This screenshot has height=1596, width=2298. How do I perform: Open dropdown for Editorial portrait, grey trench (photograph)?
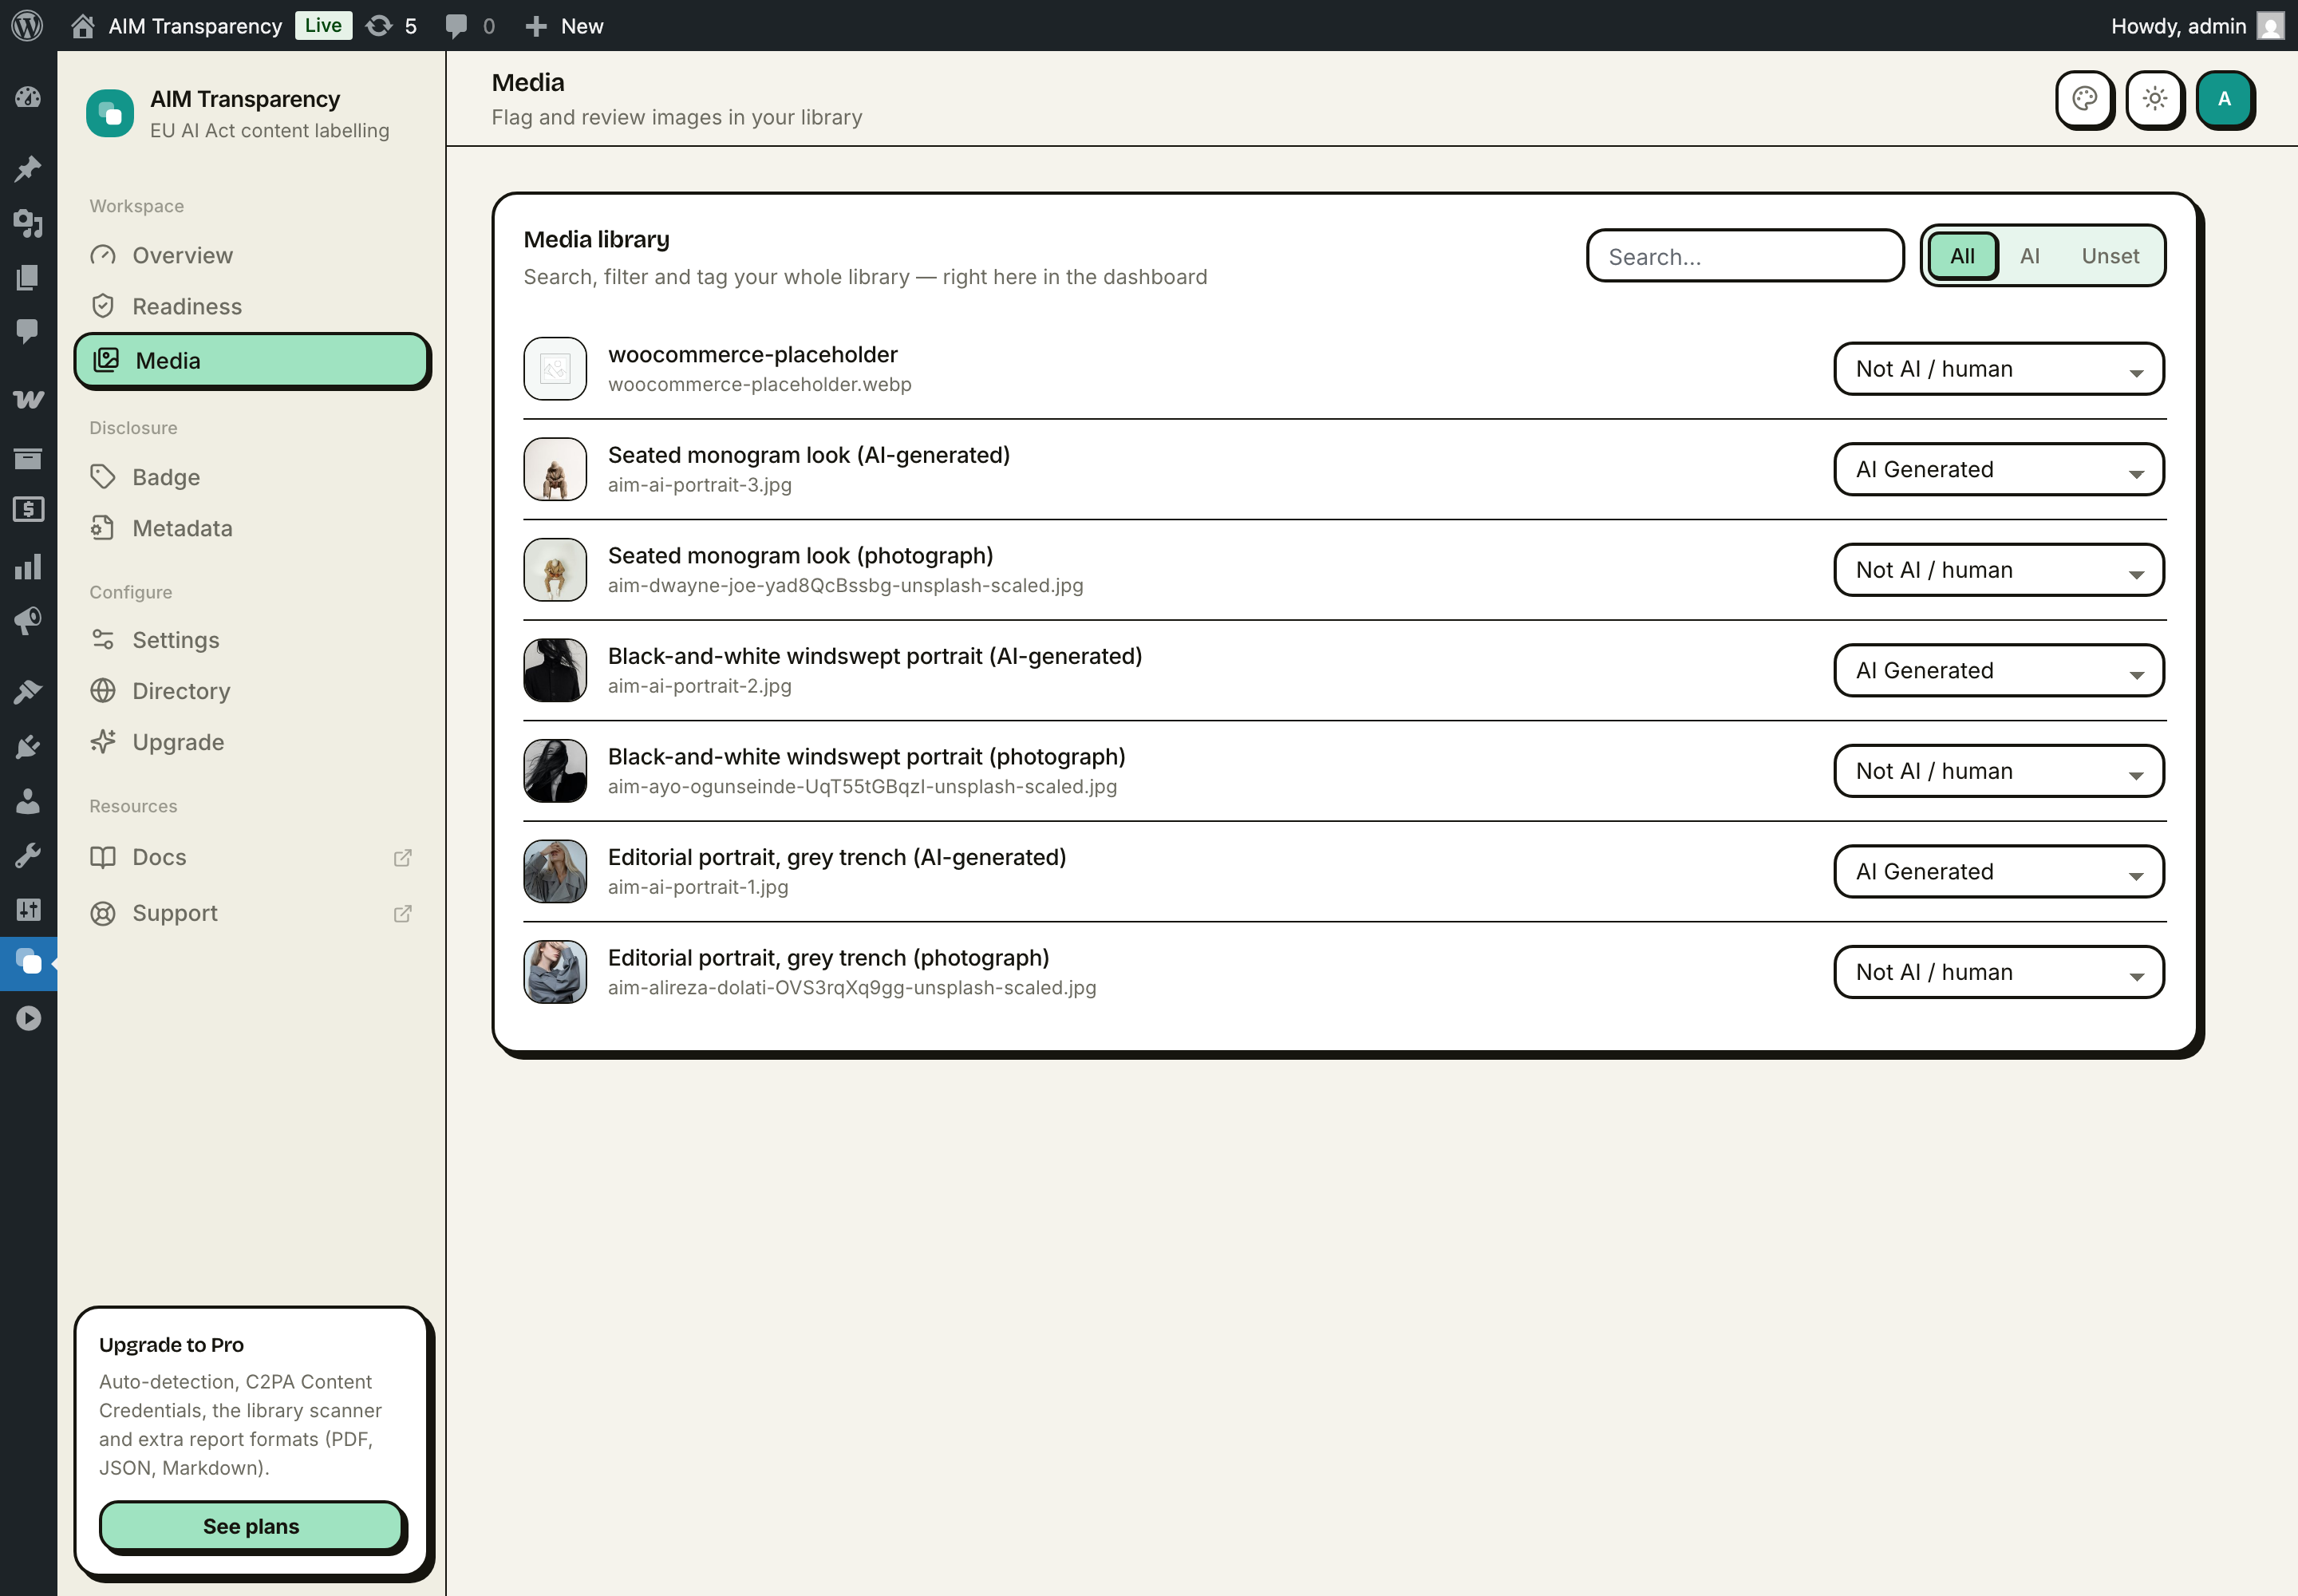[1998, 972]
